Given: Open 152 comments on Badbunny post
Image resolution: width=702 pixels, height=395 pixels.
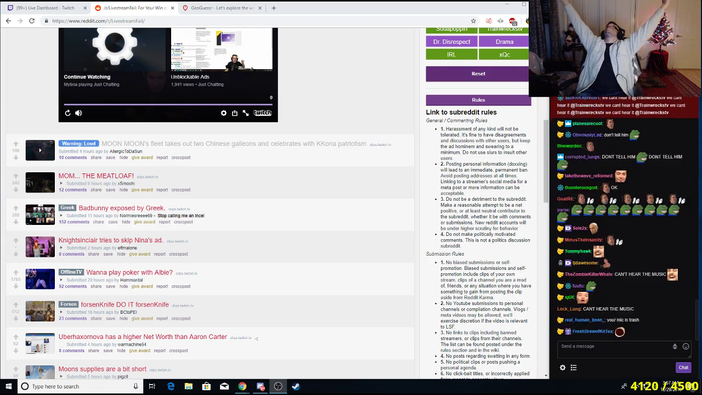Looking at the screenshot, I should point(74,222).
